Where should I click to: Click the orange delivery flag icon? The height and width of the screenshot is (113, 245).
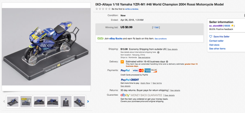(x=122, y=62)
